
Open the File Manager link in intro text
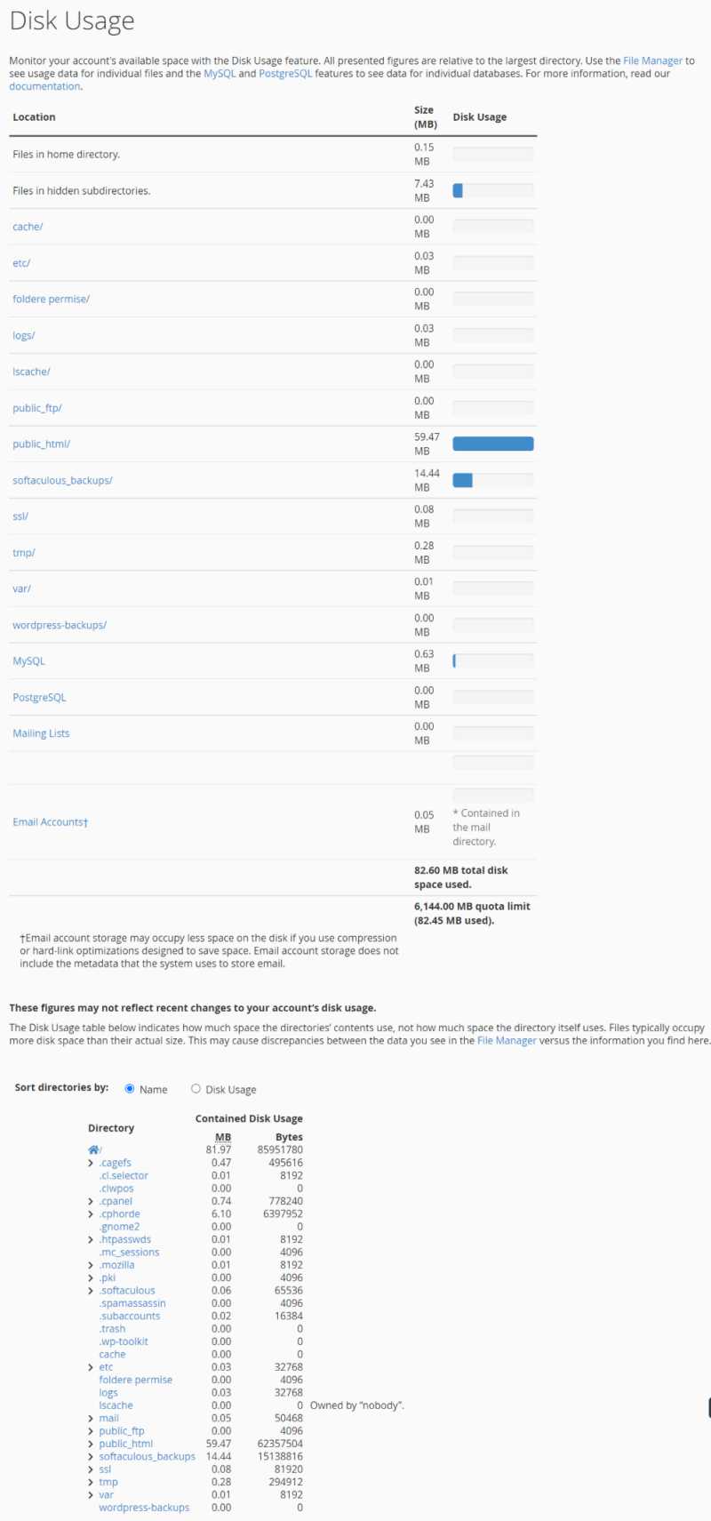[x=652, y=61]
